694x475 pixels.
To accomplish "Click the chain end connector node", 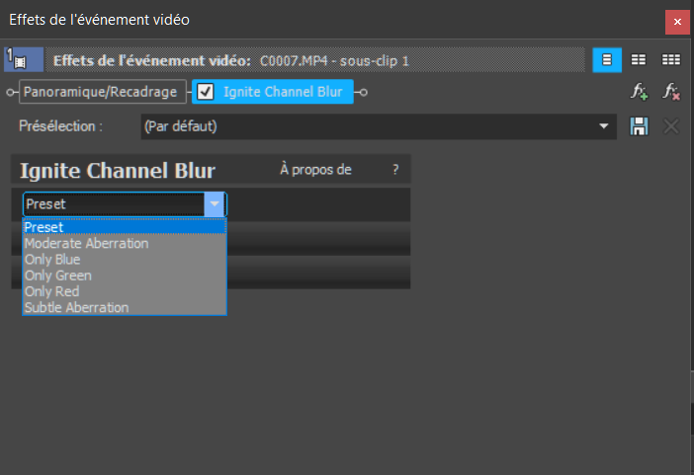I will tap(363, 93).
